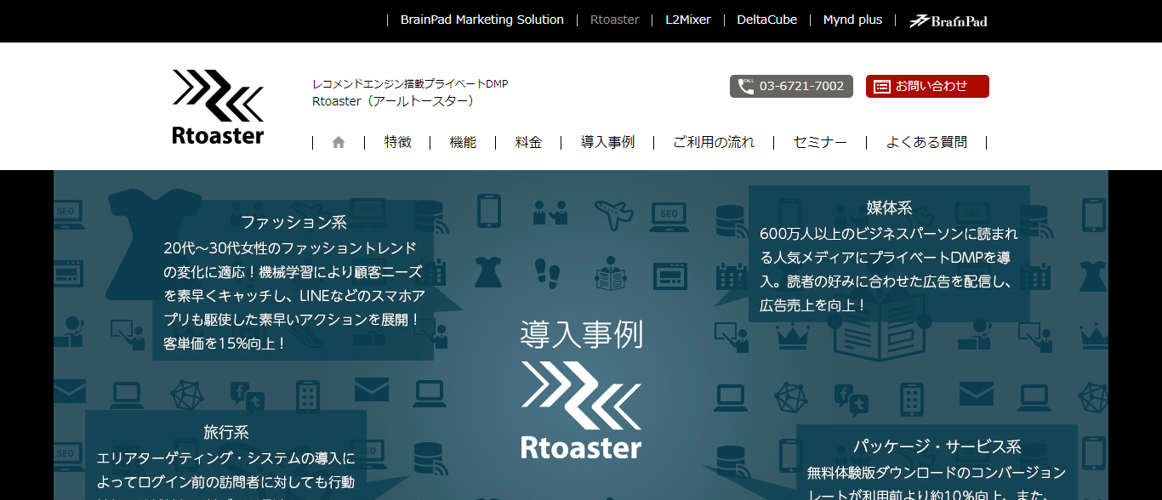Visit the DeltaCube product link
The width and height of the screenshot is (1162, 500).
(767, 20)
